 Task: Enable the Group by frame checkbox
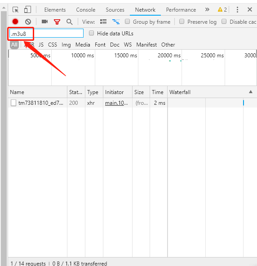coord(127,21)
